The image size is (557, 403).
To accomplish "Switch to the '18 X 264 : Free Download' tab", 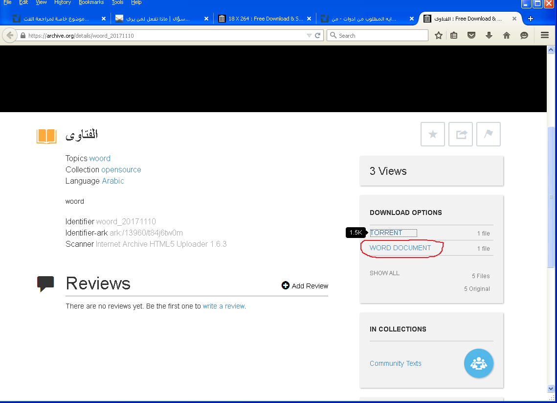I will click(x=265, y=19).
